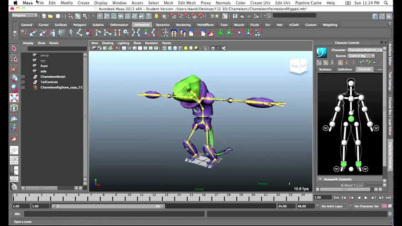
Task: Open scene folder icon on status line
Action: click(51, 16)
